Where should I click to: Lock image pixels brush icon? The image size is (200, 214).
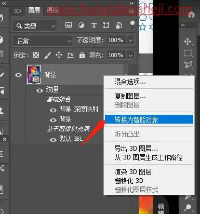pyautogui.click(x=47, y=55)
